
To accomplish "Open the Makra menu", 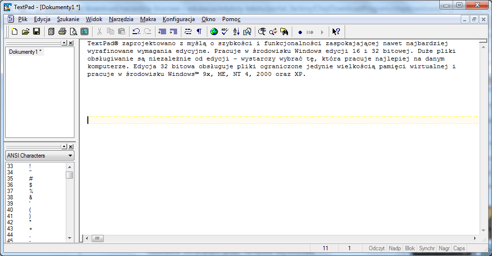I will [x=148, y=19].
